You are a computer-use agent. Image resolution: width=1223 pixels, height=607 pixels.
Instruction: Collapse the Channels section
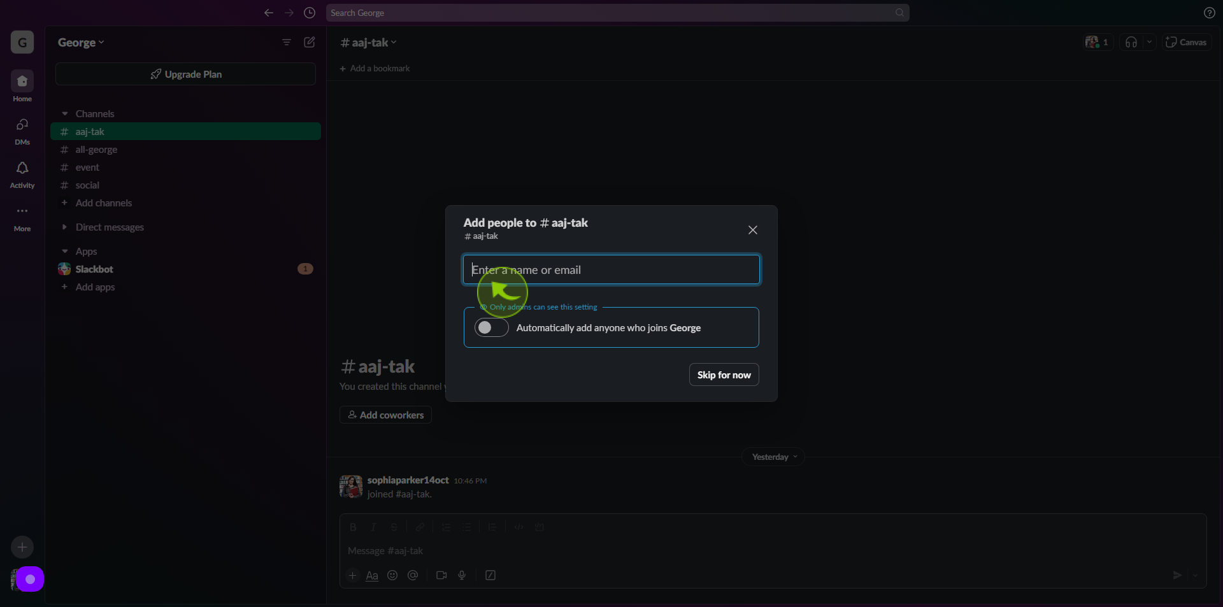click(65, 113)
